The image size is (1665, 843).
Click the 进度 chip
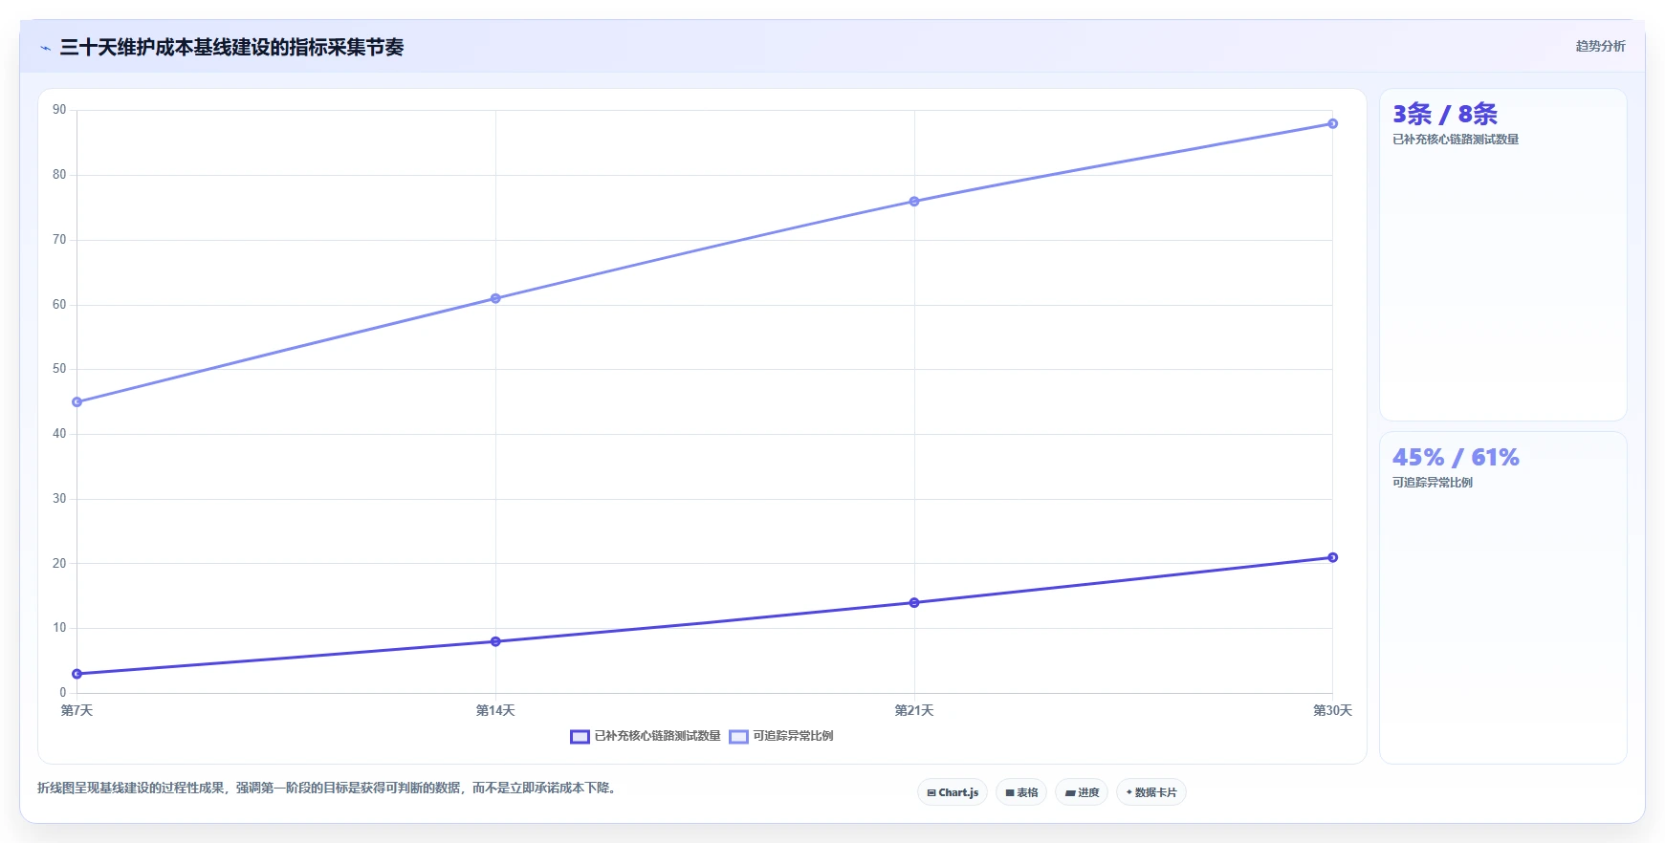(1082, 792)
